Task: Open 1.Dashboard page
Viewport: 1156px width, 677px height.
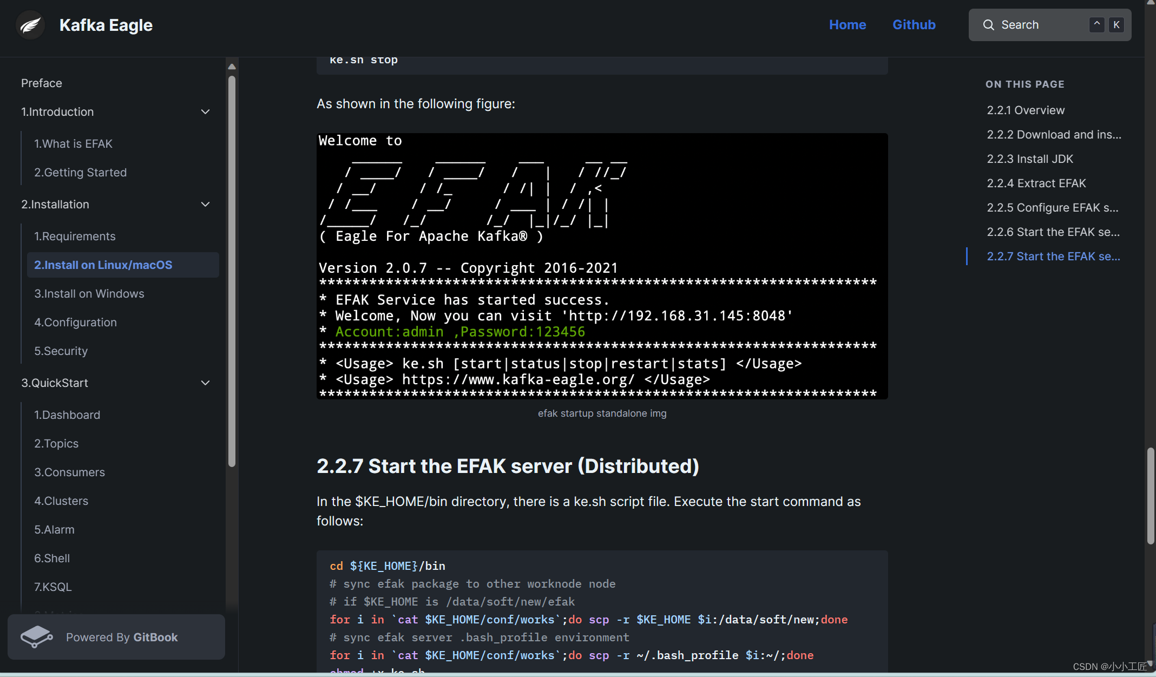Action: pyautogui.click(x=67, y=415)
